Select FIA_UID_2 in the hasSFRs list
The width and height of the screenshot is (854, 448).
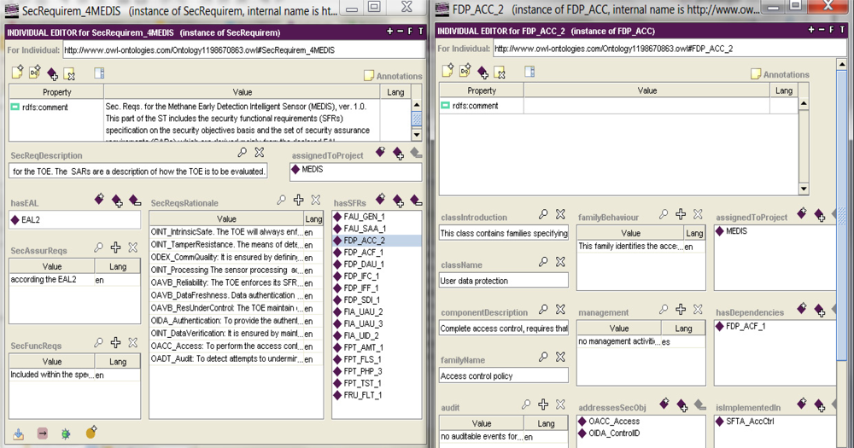364,335
